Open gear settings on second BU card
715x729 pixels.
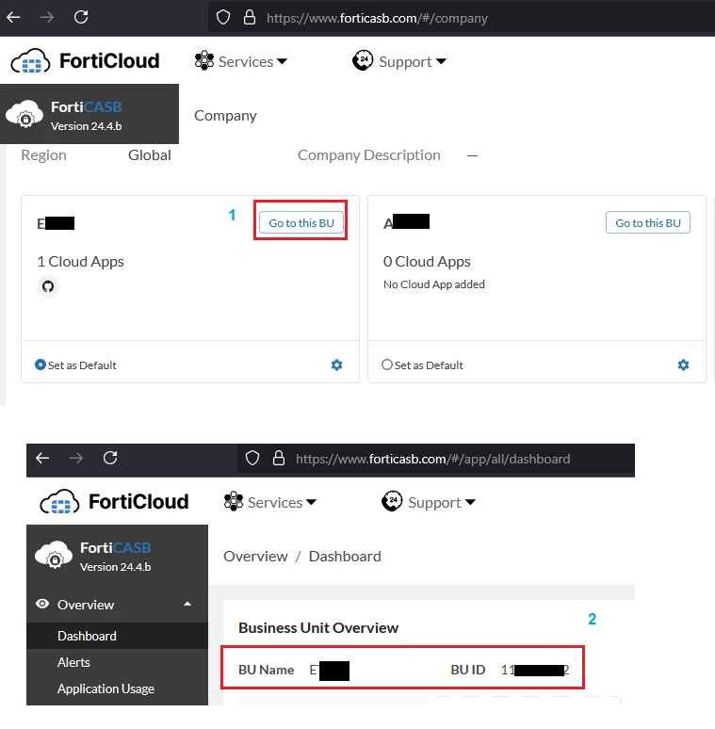click(x=683, y=364)
